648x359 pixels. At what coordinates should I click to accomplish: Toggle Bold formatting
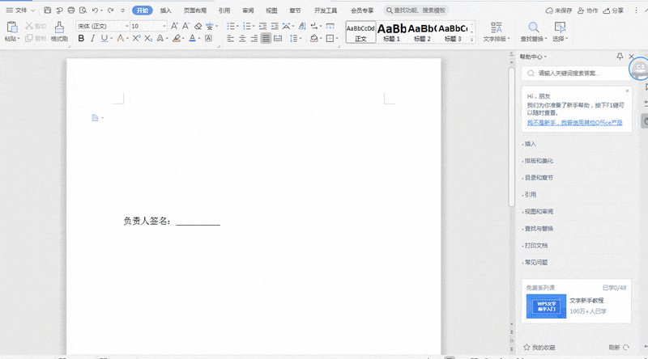tap(81, 38)
